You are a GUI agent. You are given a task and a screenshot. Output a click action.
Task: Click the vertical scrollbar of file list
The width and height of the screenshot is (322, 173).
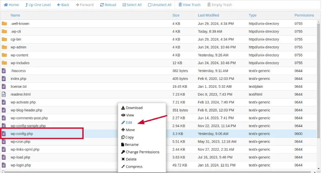(318, 81)
